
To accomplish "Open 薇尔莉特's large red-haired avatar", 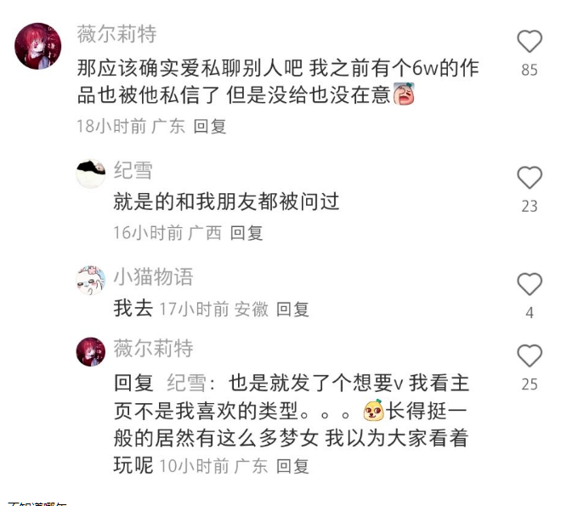I will tap(38, 46).
